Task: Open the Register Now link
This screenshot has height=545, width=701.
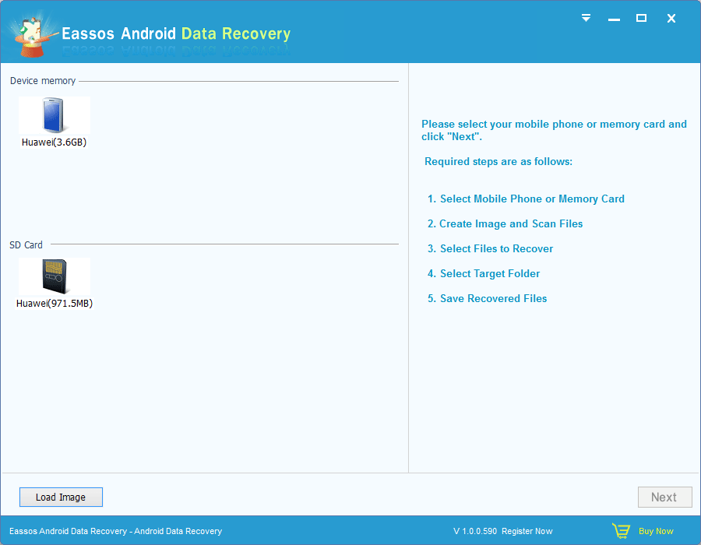Action: (527, 531)
